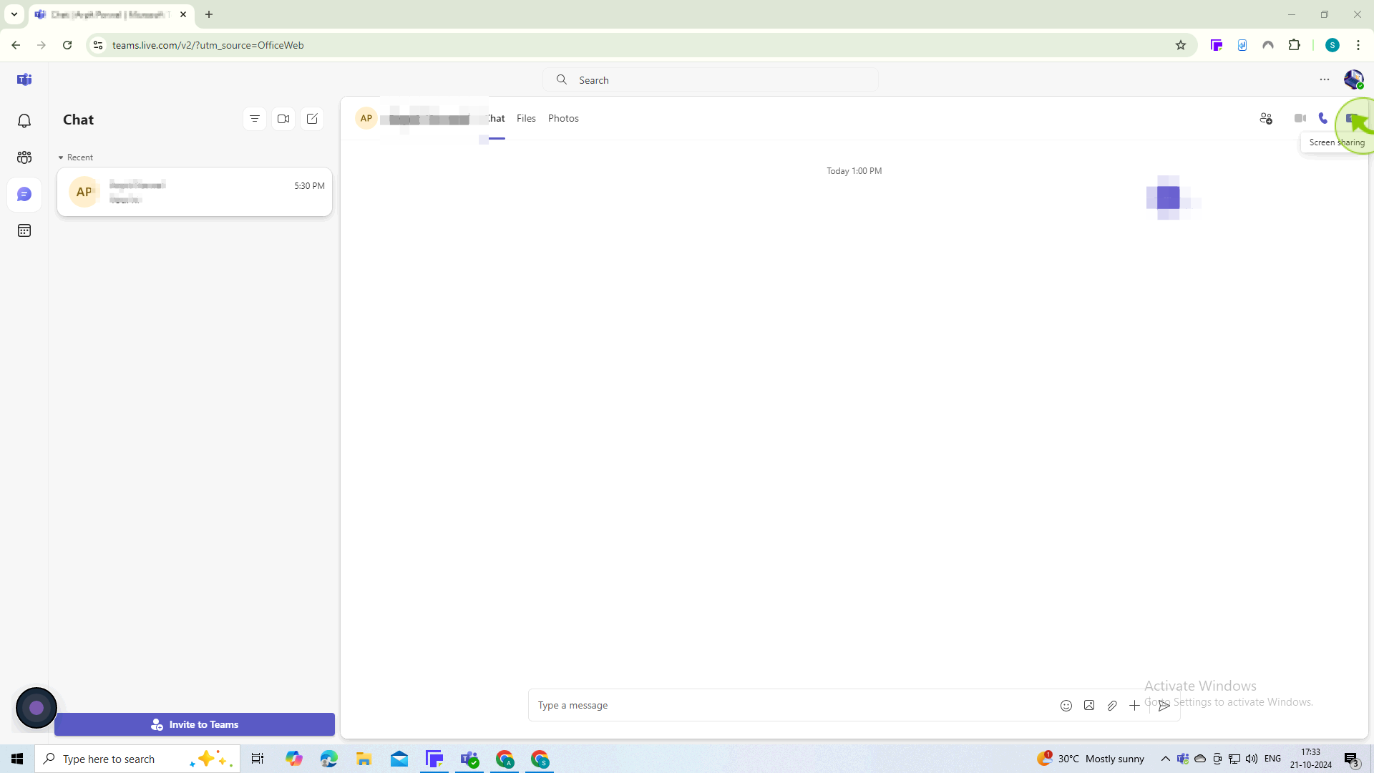Open the Mail app on taskbar
The image size is (1374, 773).
tap(399, 759)
